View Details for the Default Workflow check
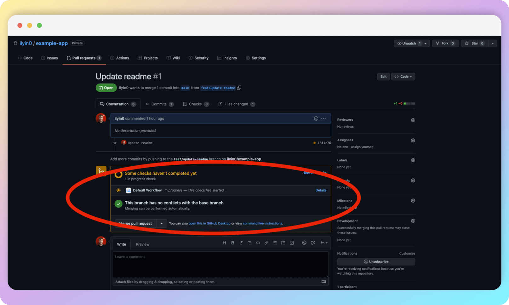This screenshot has width=509, height=305. (x=321, y=190)
